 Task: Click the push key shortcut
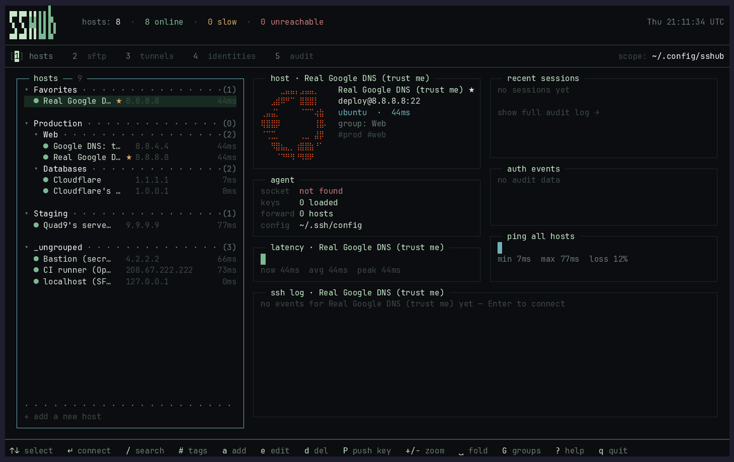[367, 451]
